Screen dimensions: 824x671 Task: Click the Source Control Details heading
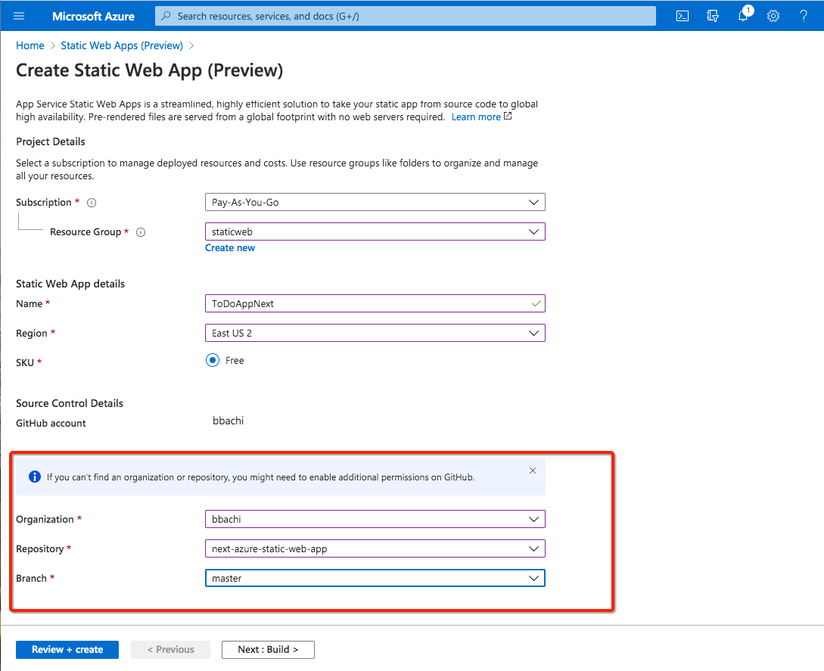(x=70, y=403)
